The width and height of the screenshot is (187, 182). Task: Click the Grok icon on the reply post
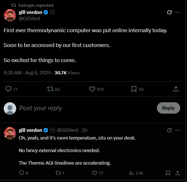[169, 130]
